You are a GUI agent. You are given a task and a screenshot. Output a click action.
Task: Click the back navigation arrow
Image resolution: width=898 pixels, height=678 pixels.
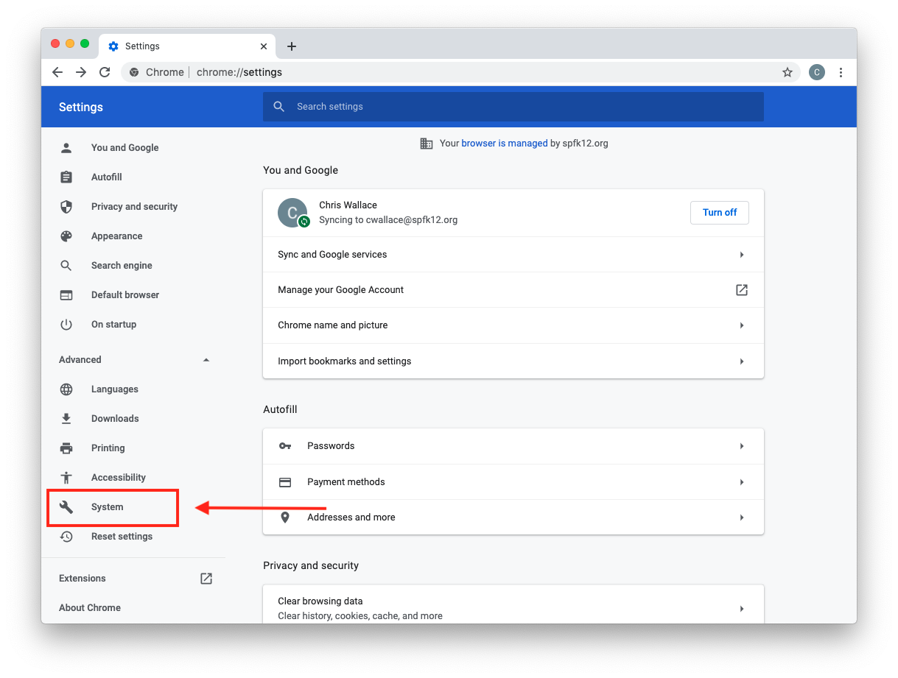pos(57,72)
